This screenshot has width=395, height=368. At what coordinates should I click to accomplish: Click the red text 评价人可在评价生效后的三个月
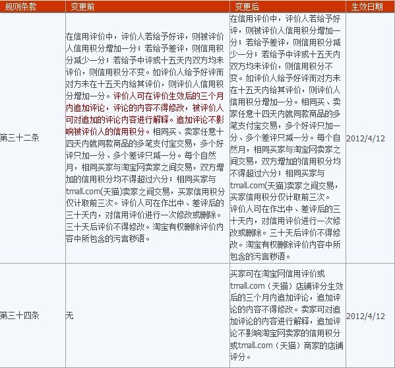pyautogui.click(x=169, y=96)
